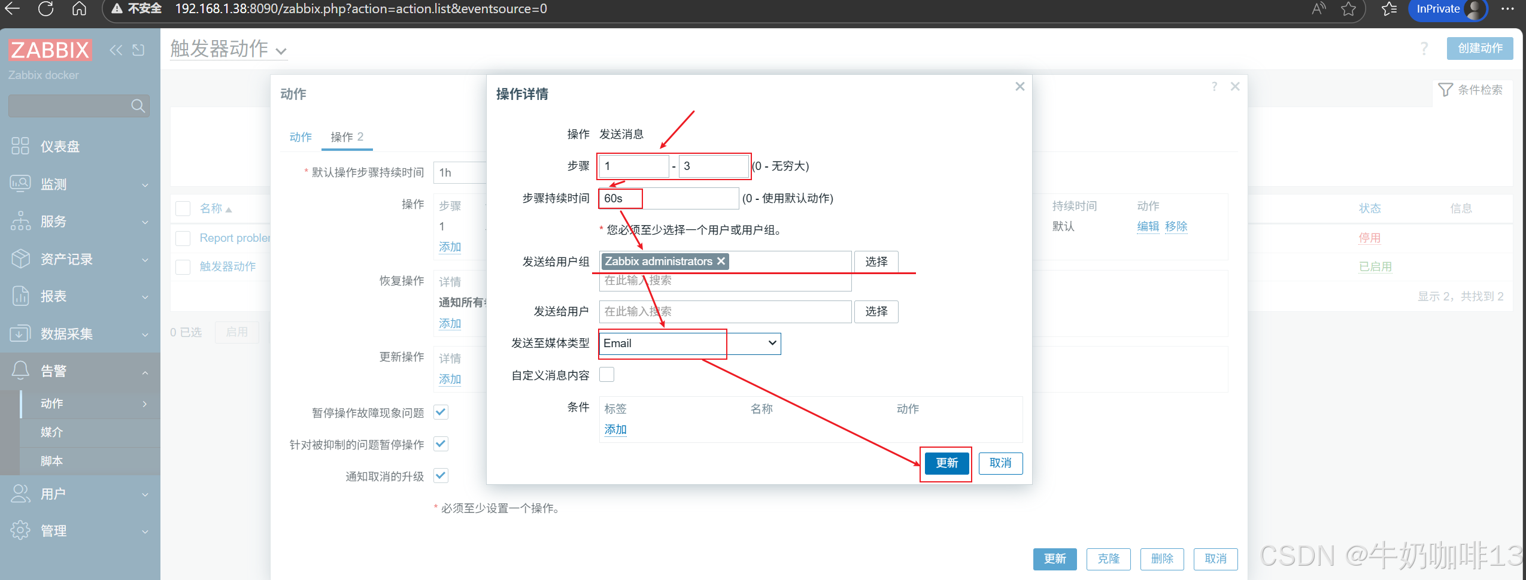Switch to the 动作 tab in dialog
Screen dimensions: 1526x580
coord(301,136)
